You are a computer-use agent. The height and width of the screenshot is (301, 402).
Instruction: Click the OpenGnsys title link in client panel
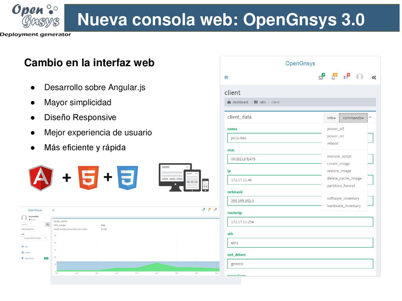pos(300,63)
